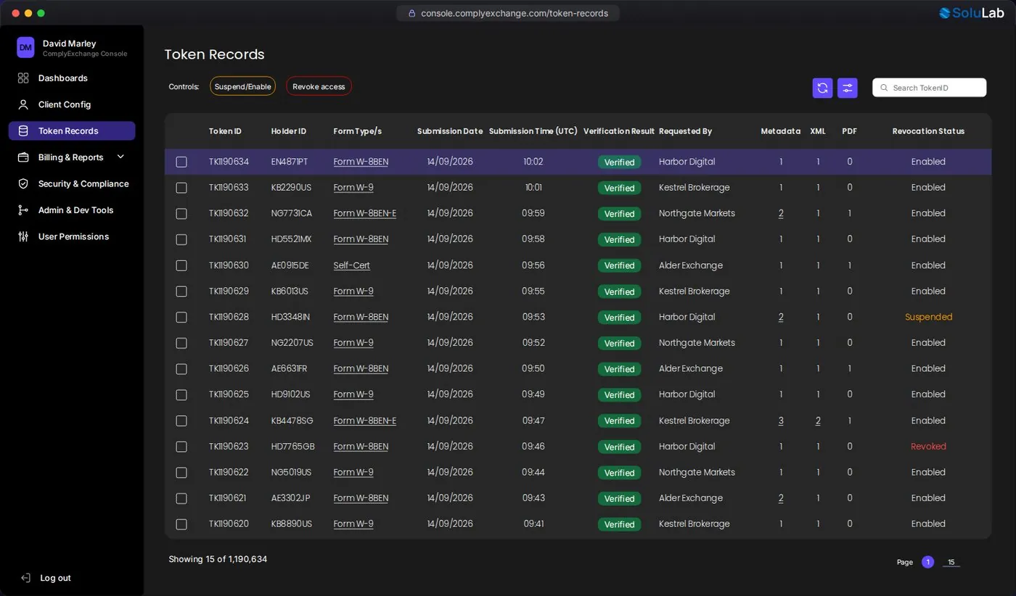Click the Billing & Reports card icon
The image size is (1016, 596).
tap(23, 157)
